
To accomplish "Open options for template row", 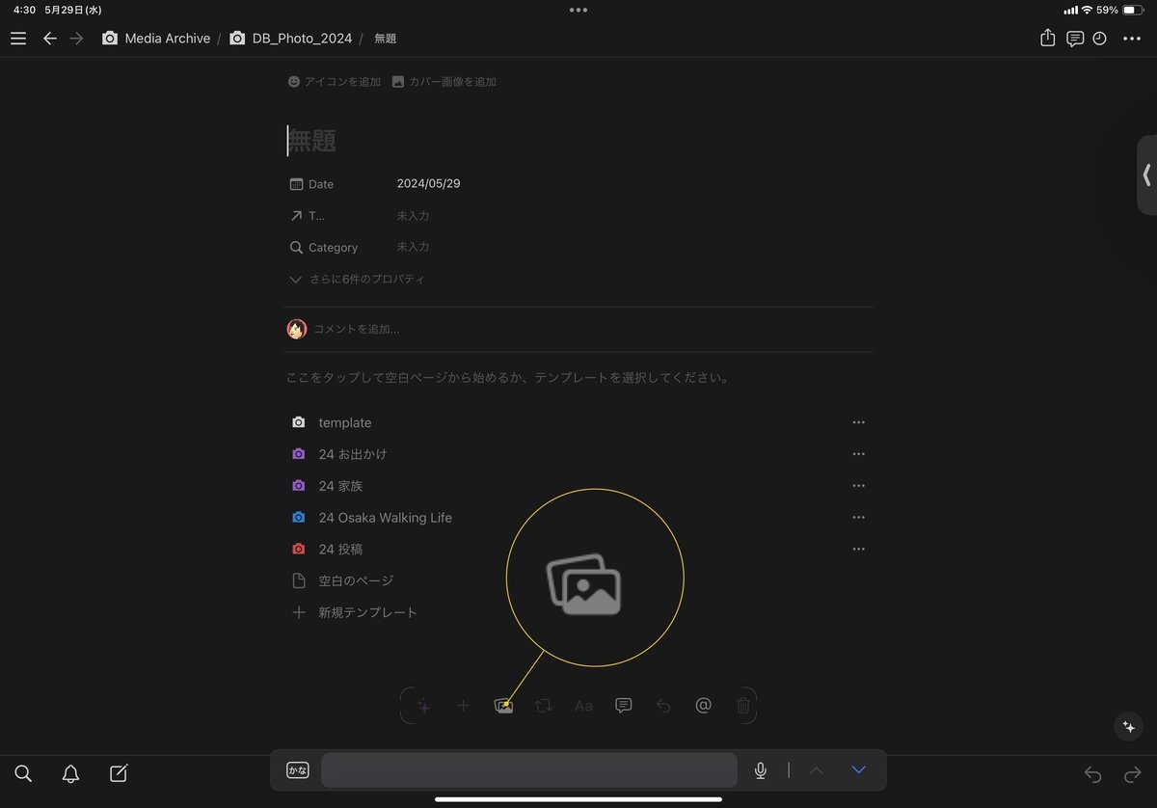I will point(858,422).
